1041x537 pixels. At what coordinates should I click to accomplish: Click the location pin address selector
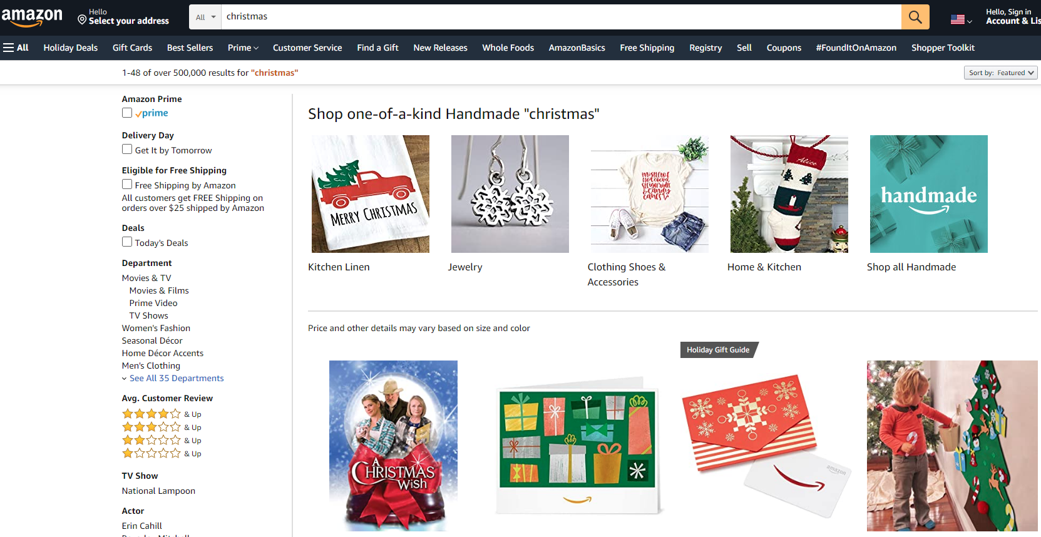tap(123, 17)
